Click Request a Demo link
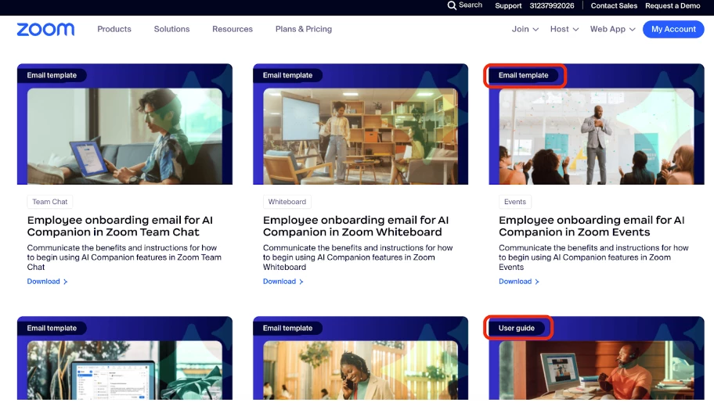The width and height of the screenshot is (714, 406). 673,5
